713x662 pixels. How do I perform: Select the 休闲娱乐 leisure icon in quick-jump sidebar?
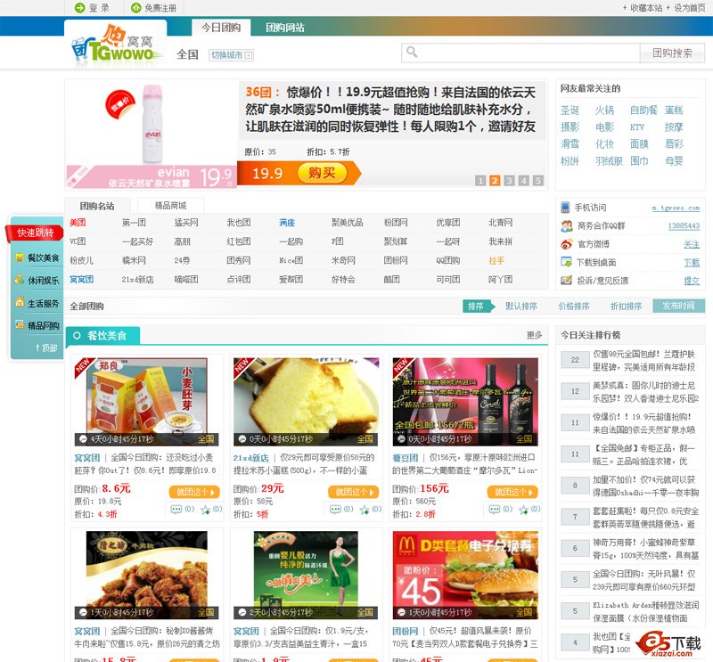click(20, 280)
